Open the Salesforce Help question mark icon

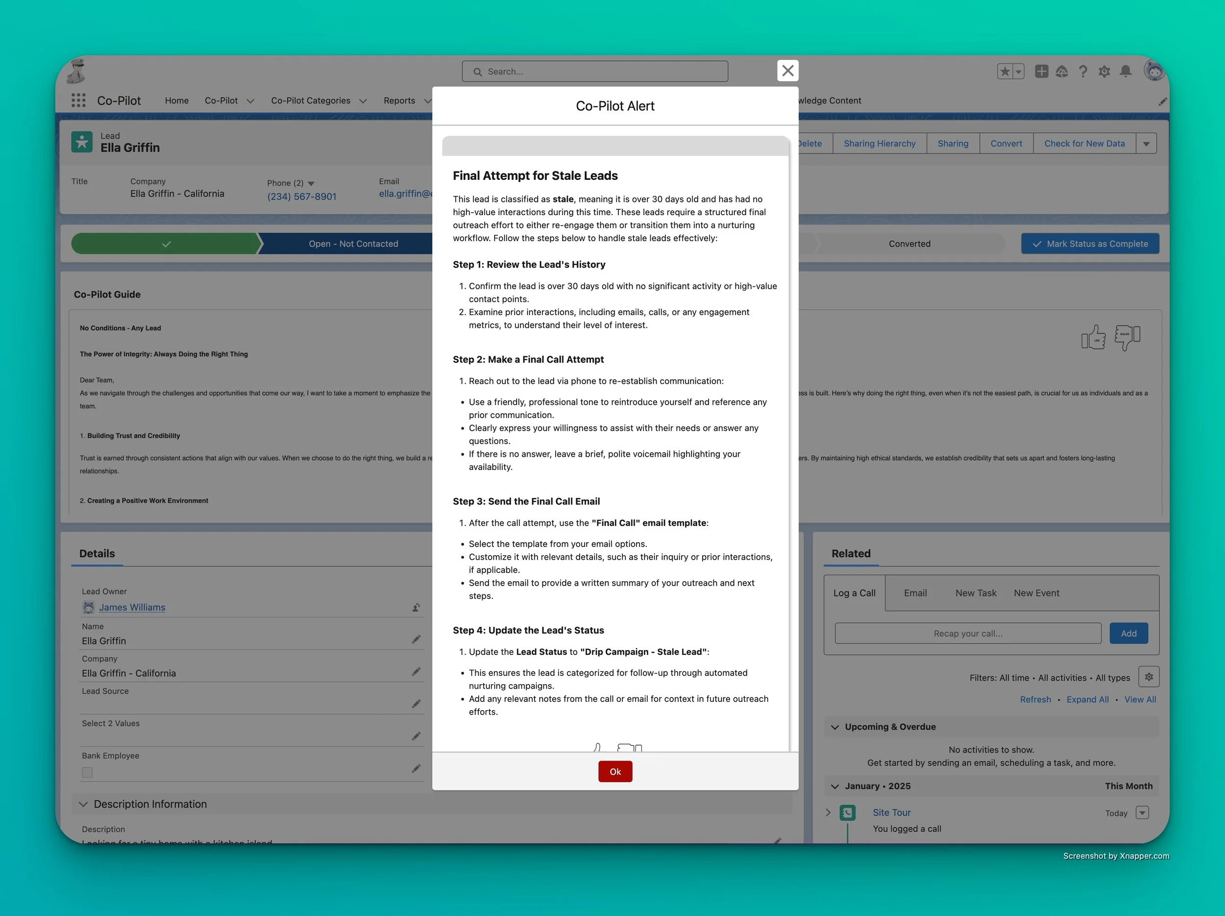pyautogui.click(x=1083, y=71)
